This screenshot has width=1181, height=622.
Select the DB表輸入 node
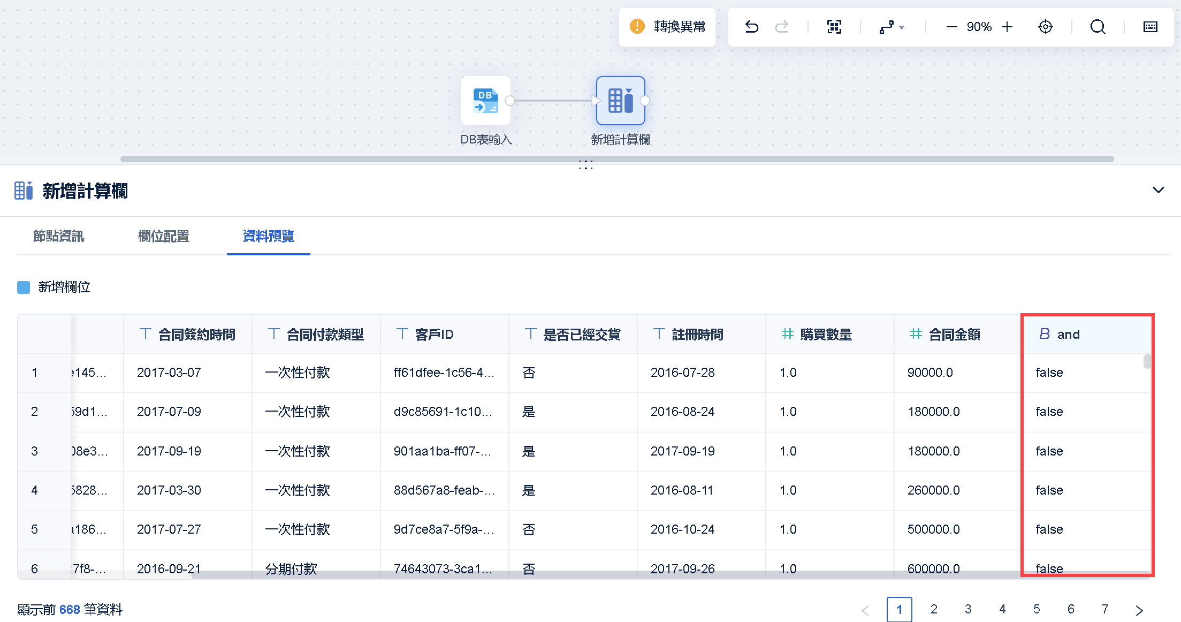(x=485, y=101)
